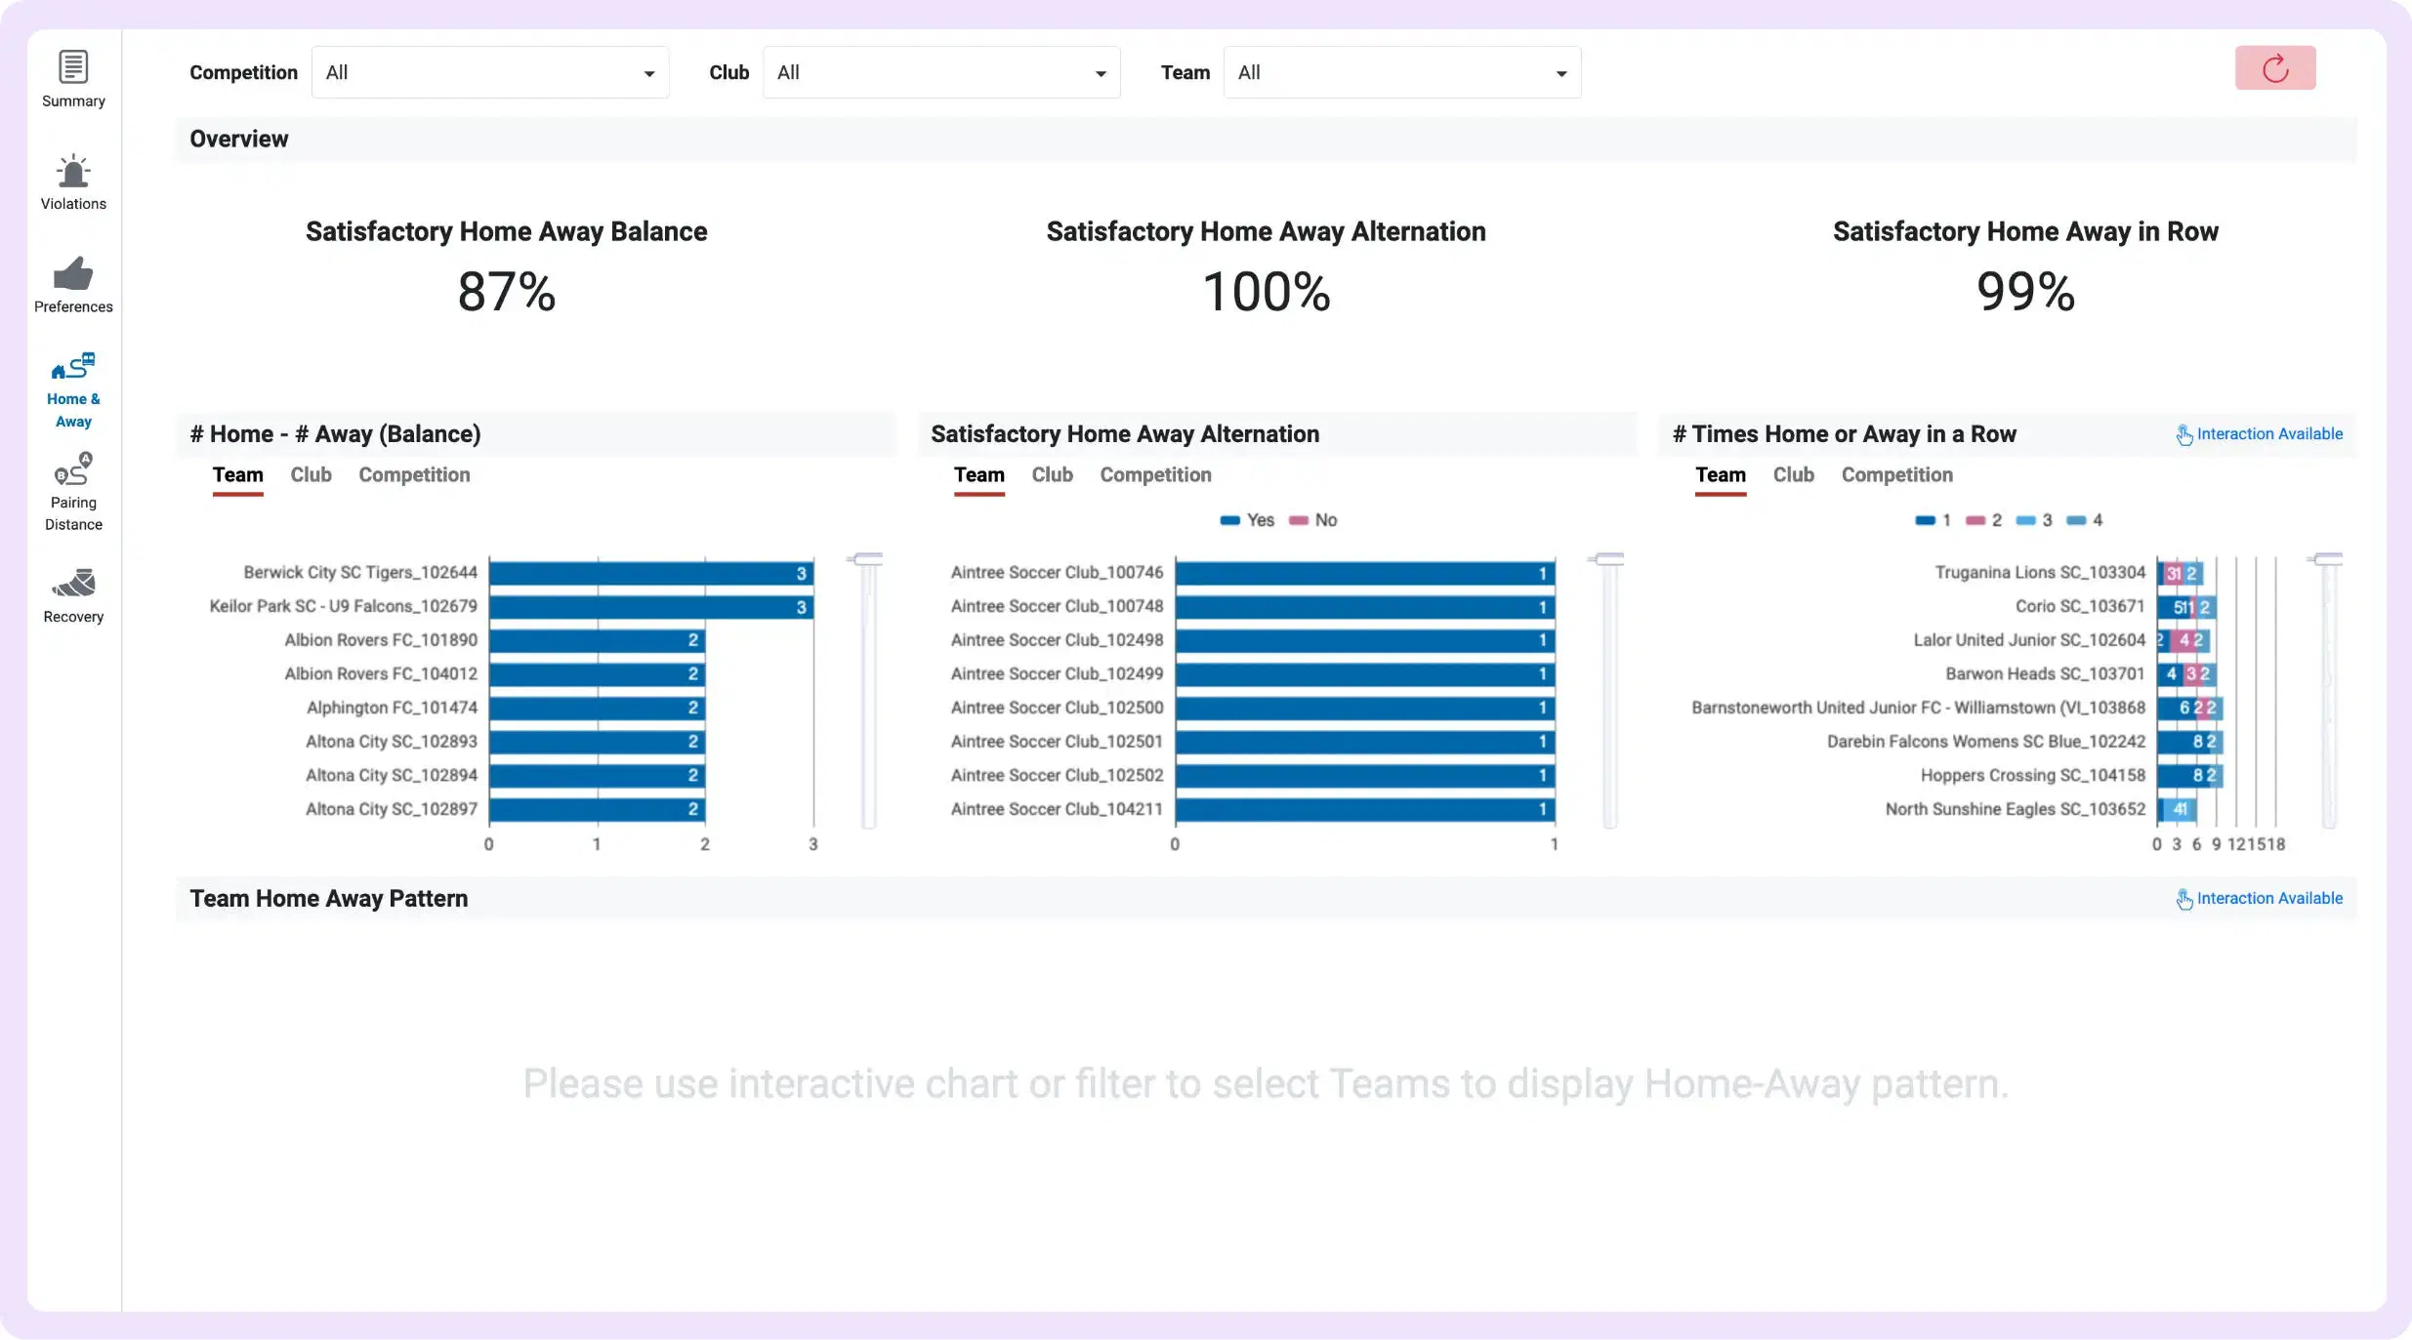Toggle the No legend series
Image resolution: width=2412 pixels, height=1340 pixels.
(x=1313, y=520)
